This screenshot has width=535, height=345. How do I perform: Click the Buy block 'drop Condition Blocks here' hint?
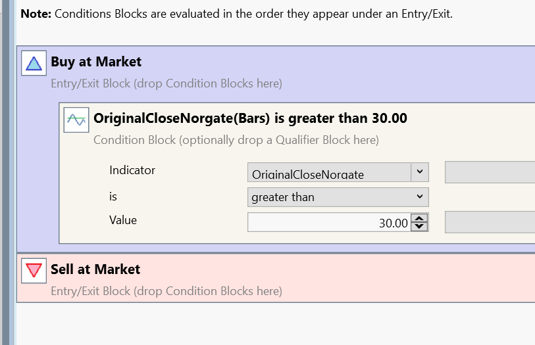click(166, 83)
